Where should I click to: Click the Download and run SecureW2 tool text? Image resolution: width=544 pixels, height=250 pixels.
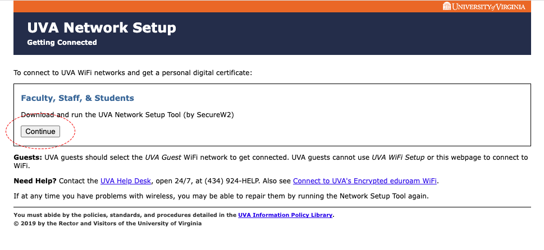click(x=127, y=115)
